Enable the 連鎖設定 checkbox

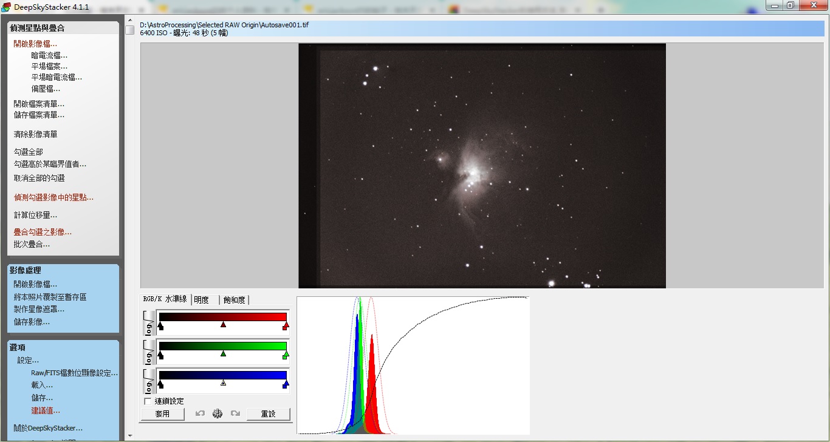148,401
